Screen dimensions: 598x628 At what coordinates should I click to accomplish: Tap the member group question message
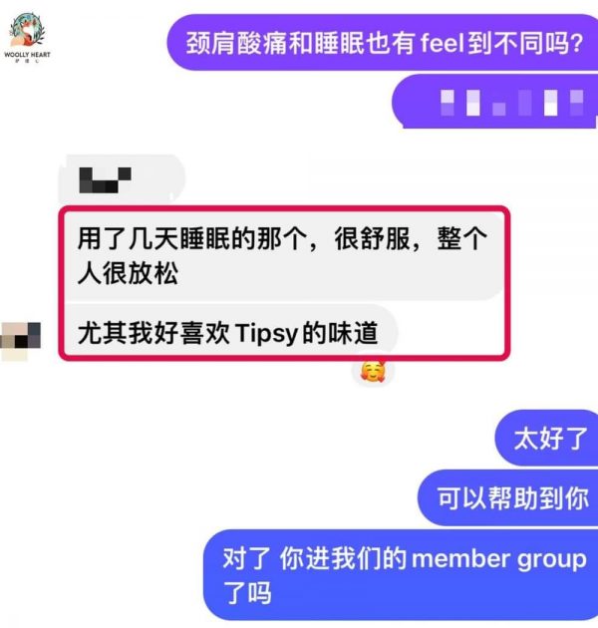(x=401, y=575)
